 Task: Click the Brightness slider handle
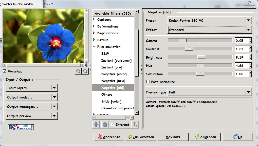pyautogui.click(x=201, y=57)
